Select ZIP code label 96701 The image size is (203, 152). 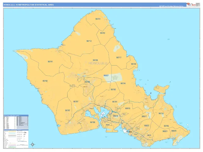pyautogui.click(x=115, y=102)
